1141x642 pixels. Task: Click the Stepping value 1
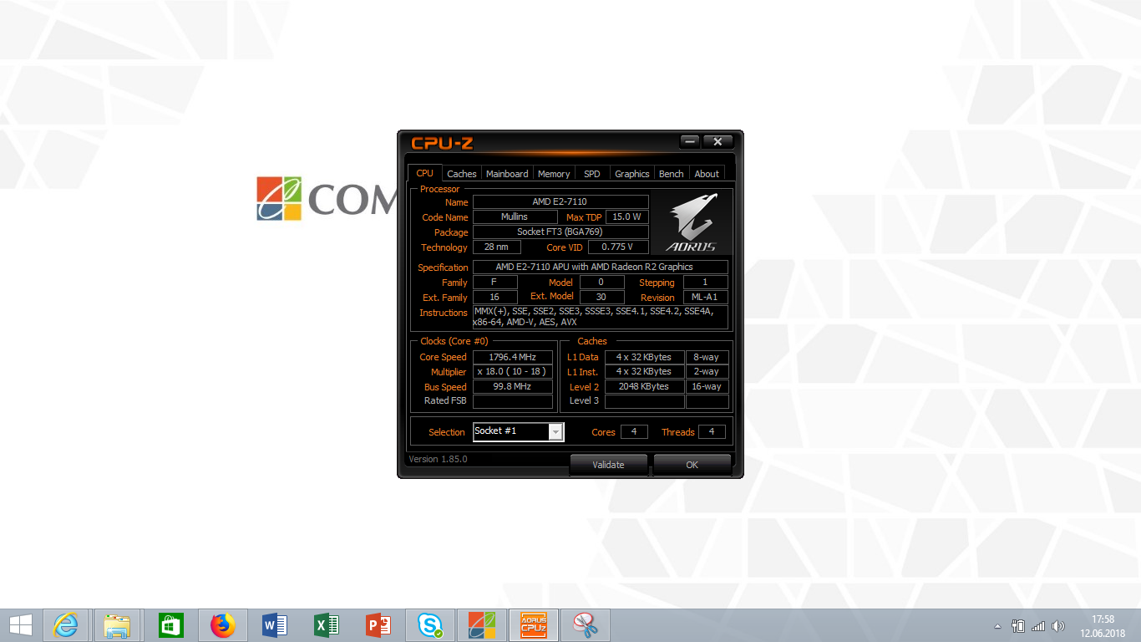[x=706, y=283]
